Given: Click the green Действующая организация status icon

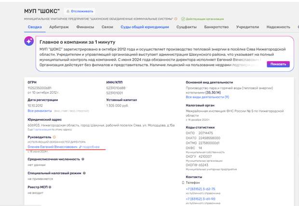Looking at the screenshot, I should pos(183,19).
